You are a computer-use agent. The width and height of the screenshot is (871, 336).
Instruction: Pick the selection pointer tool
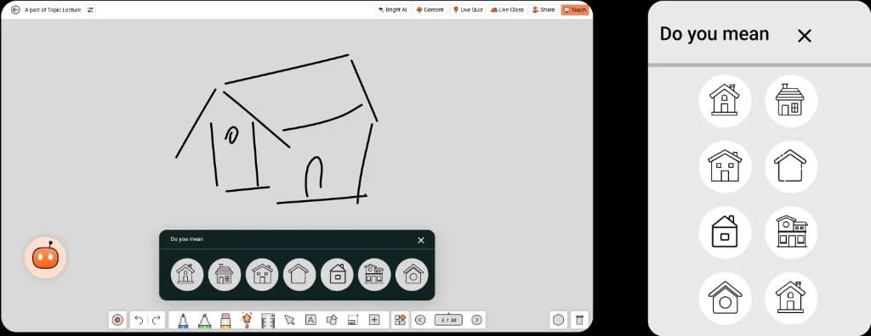tap(289, 320)
